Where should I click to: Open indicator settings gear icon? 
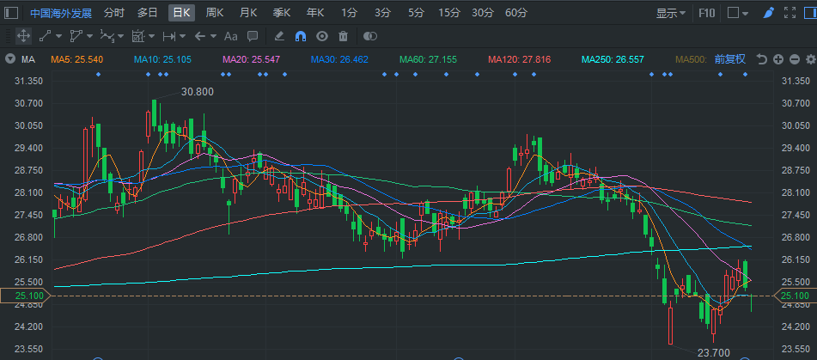pyautogui.click(x=811, y=59)
